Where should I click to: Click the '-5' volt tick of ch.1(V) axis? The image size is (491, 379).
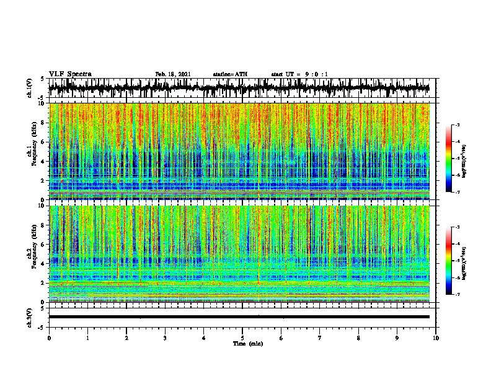click(41, 98)
